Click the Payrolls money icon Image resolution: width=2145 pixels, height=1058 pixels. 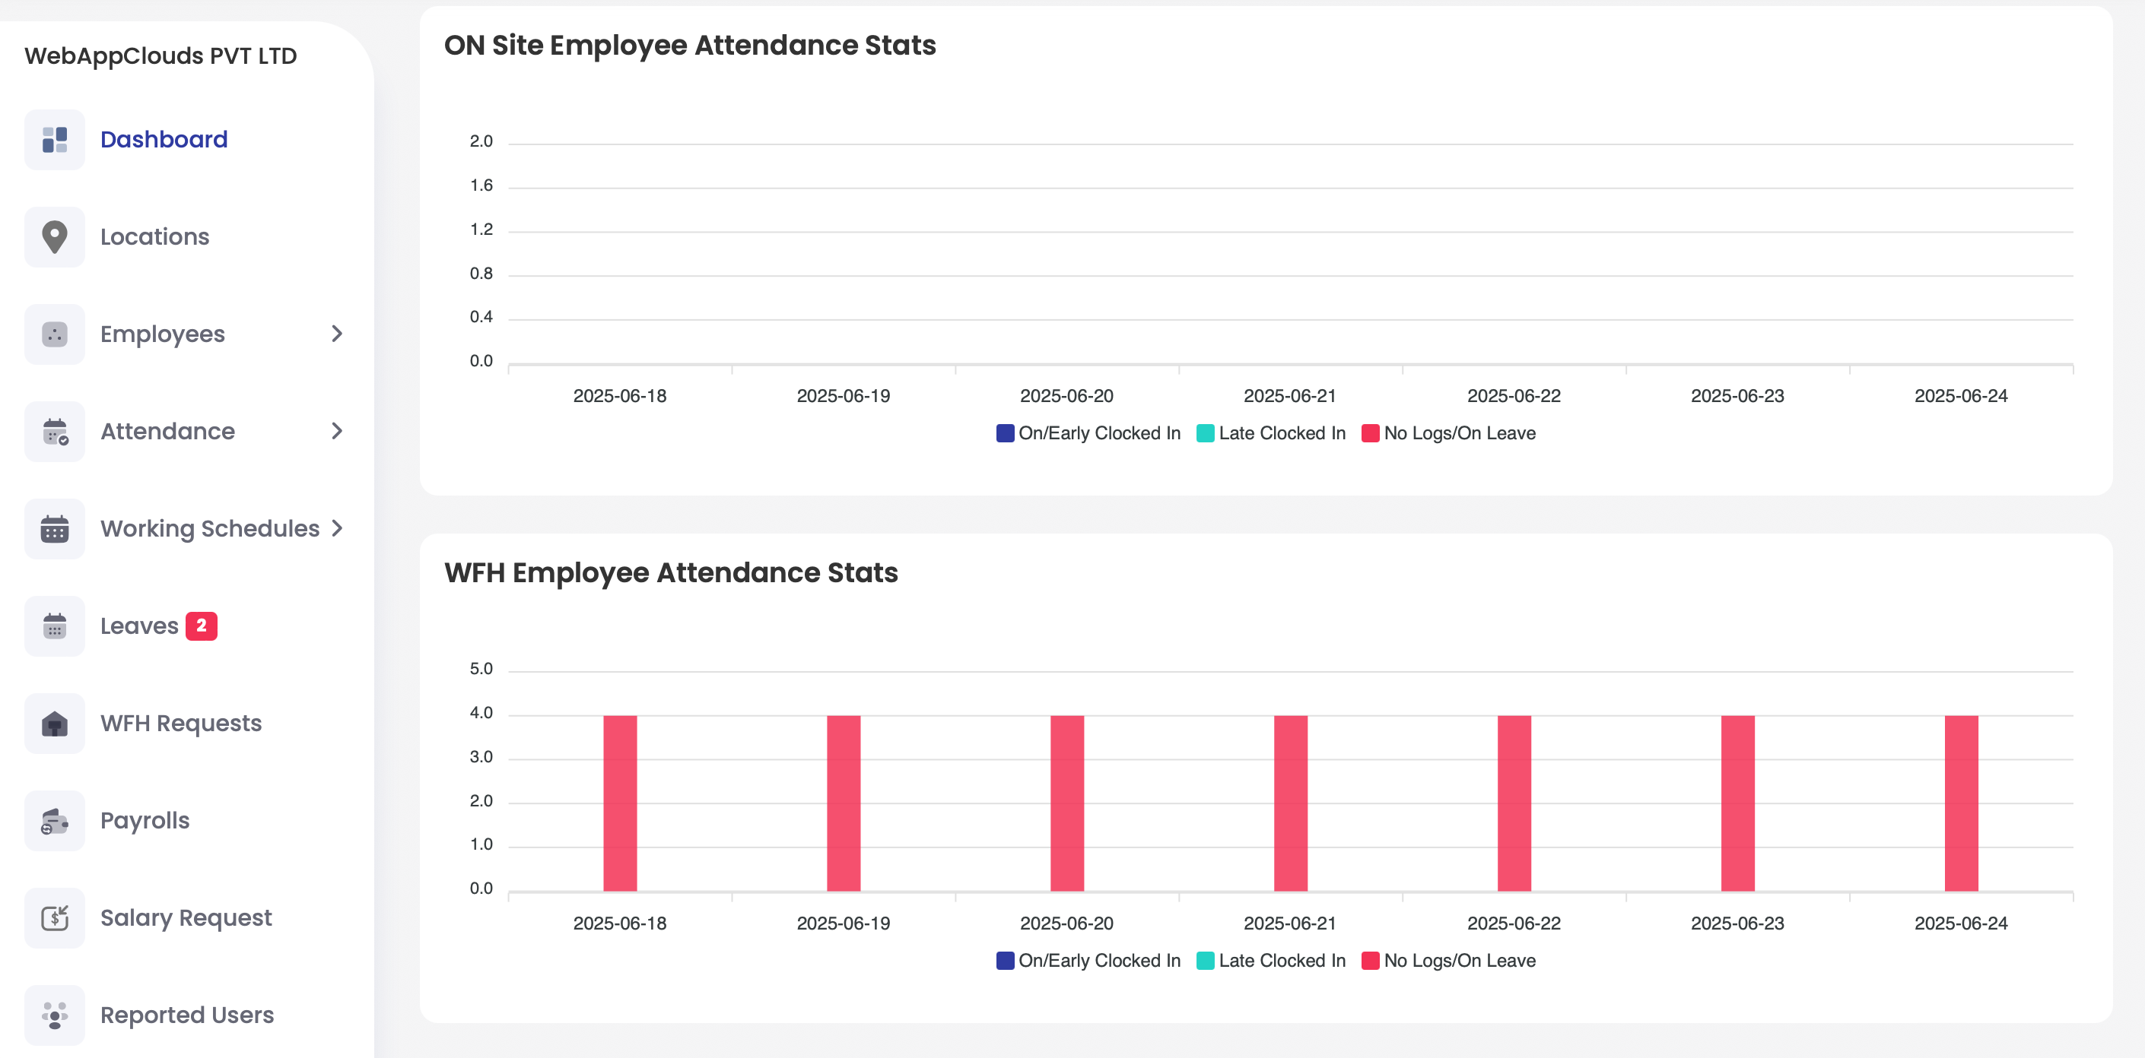(x=54, y=820)
